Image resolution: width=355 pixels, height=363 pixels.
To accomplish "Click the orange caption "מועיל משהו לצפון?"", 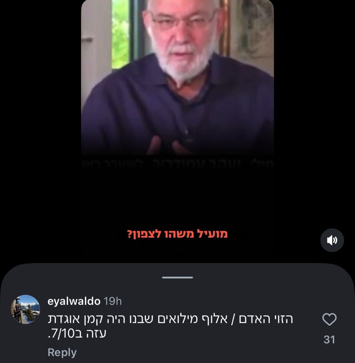I will 177,234.
